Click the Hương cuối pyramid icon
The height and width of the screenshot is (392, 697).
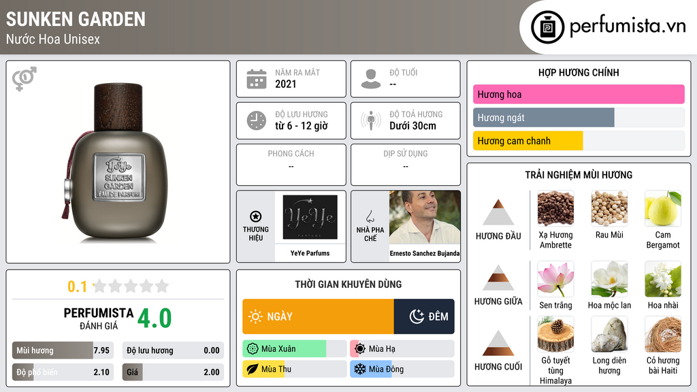[x=498, y=343]
